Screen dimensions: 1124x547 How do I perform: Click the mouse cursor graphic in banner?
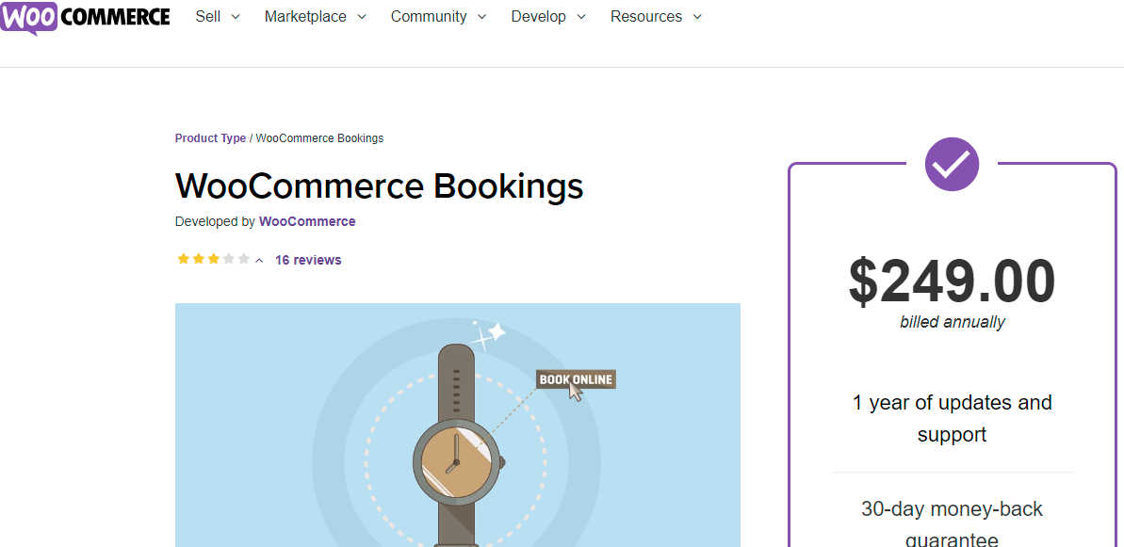pos(575,392)
